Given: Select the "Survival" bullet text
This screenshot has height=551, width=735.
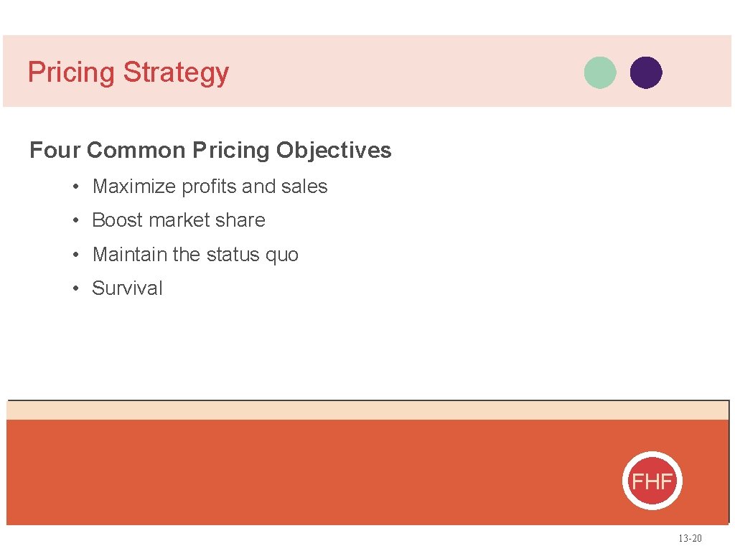Looking at the screenshot, I should [x=127, y=288].
